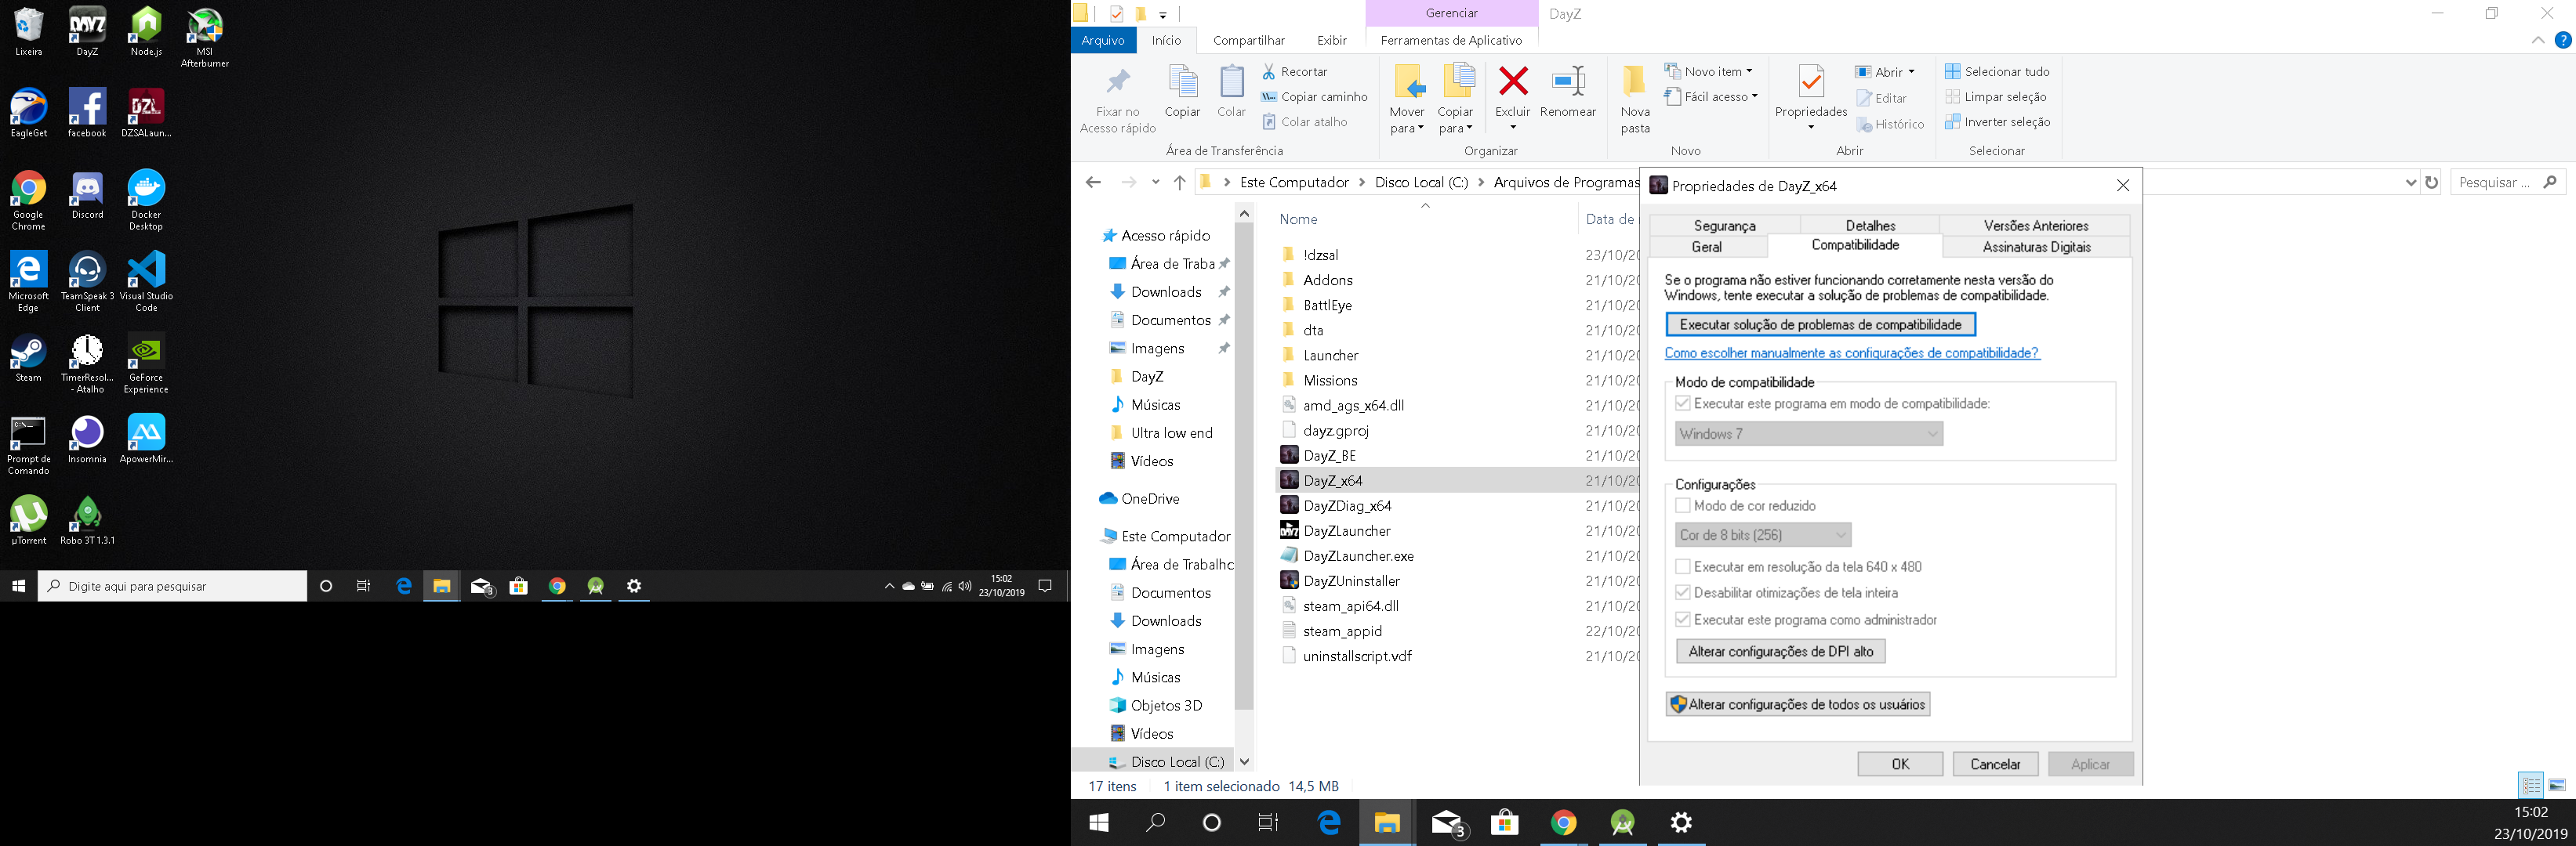Image resolution: width=2576 pixels, height=846 pixels.
Task: Toggle Desabilitar otimizações de tela inteira
Action: point(1683,592)
